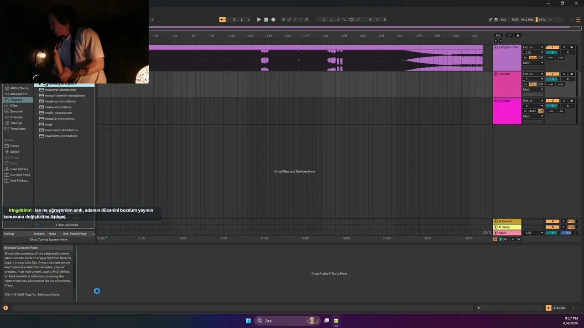Set monitor to Off on 2 Audio track
Viewport: 584px width, 328px height.
coord(541,84)
